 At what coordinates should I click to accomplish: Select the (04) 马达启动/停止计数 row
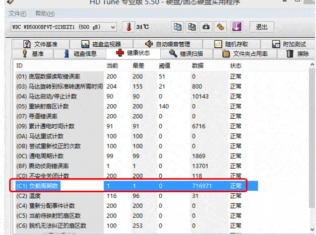click(x=137, y=97)
